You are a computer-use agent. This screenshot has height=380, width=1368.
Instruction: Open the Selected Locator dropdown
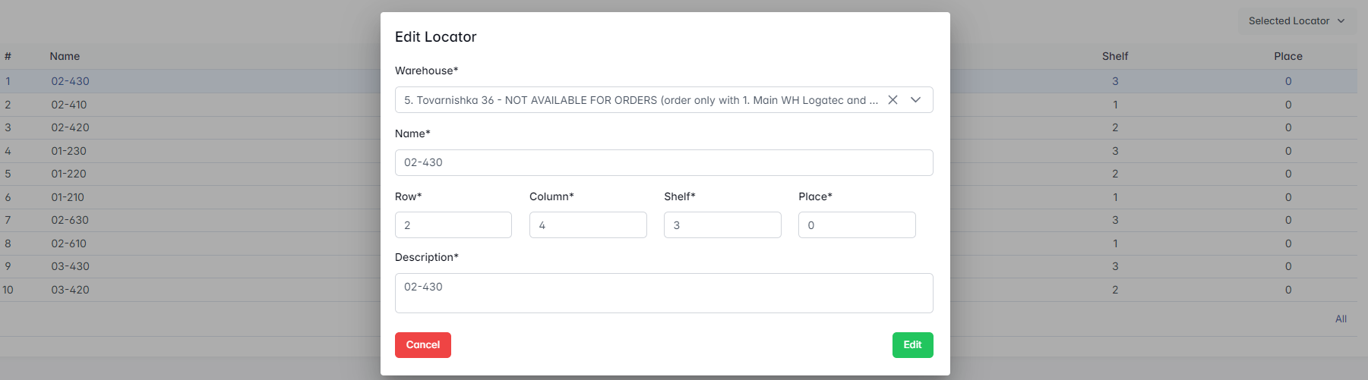[1296, 21]
